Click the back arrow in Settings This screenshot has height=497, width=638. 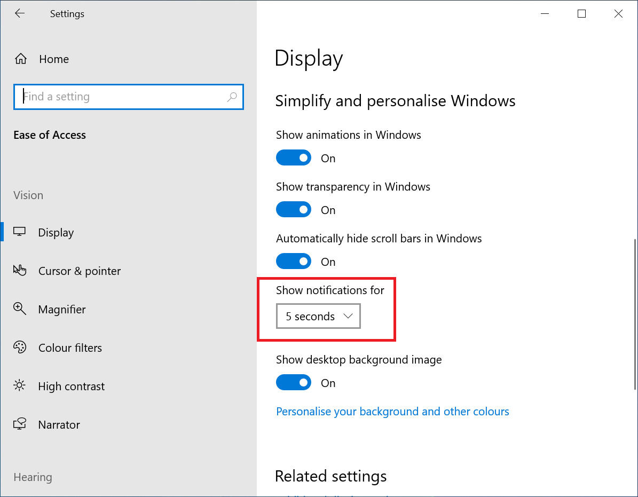[x=20, y=13]
